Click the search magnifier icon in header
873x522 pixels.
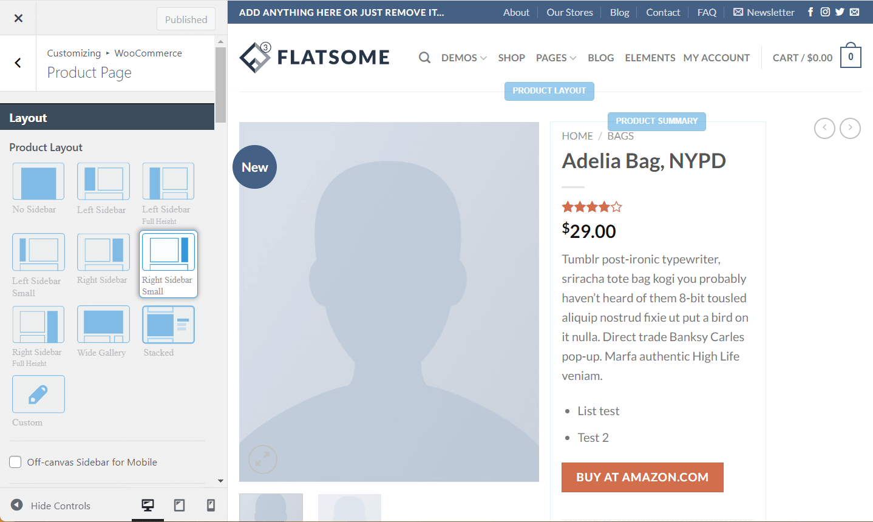[x=424, y=58]
